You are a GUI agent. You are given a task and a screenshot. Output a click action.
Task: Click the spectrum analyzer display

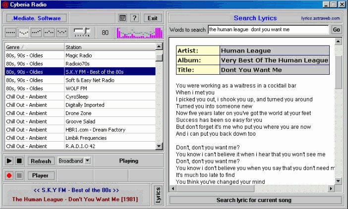(x=140, y=33)
